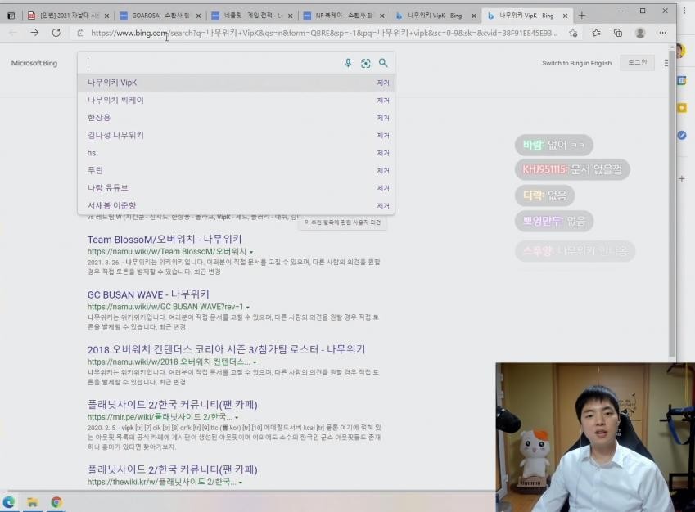This screenshot has height=512, width=695.
Task: Click the sidebar plus icon
Action: pos(682,178)
